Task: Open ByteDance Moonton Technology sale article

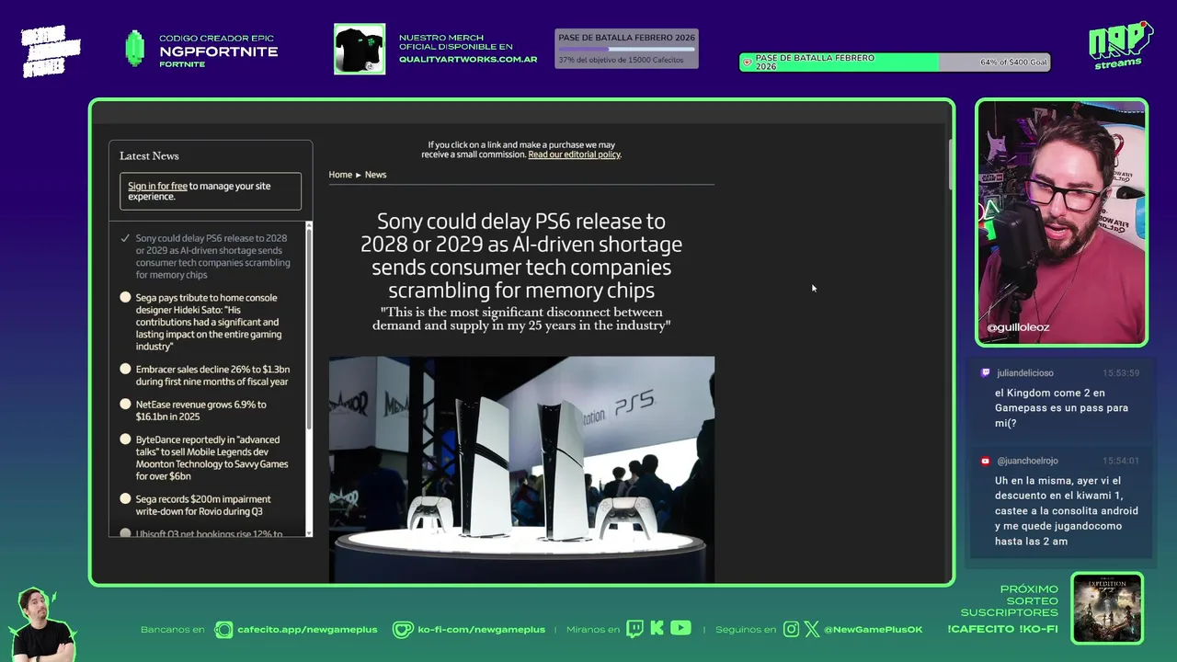Action: pos(211,458)
